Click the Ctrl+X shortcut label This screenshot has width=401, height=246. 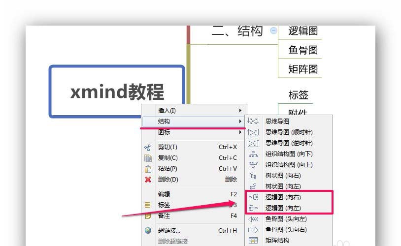(x=228, y=147)
